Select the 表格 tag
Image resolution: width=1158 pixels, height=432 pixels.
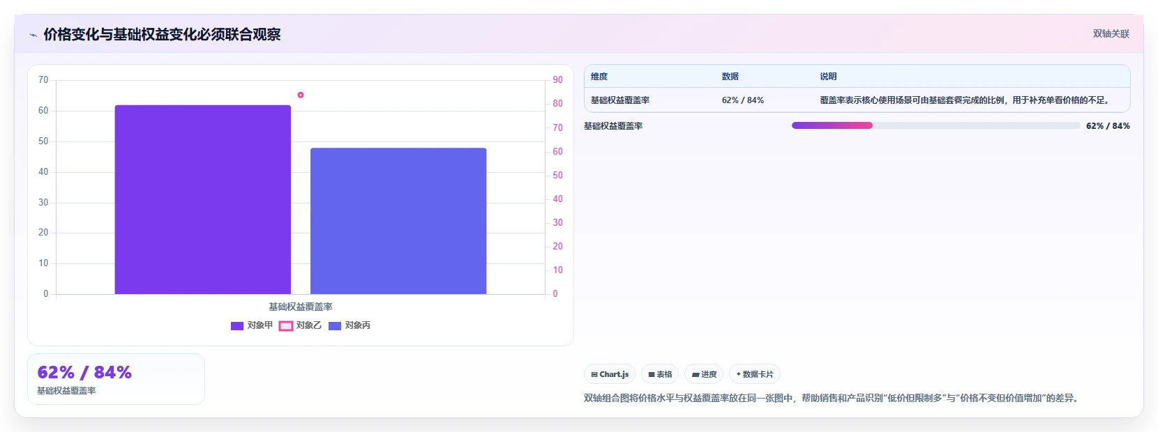[660, 374]
